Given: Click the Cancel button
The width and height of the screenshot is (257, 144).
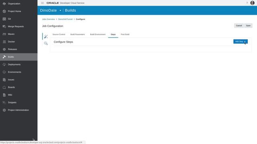Looking at the screenshot, I should pos(239,26).
